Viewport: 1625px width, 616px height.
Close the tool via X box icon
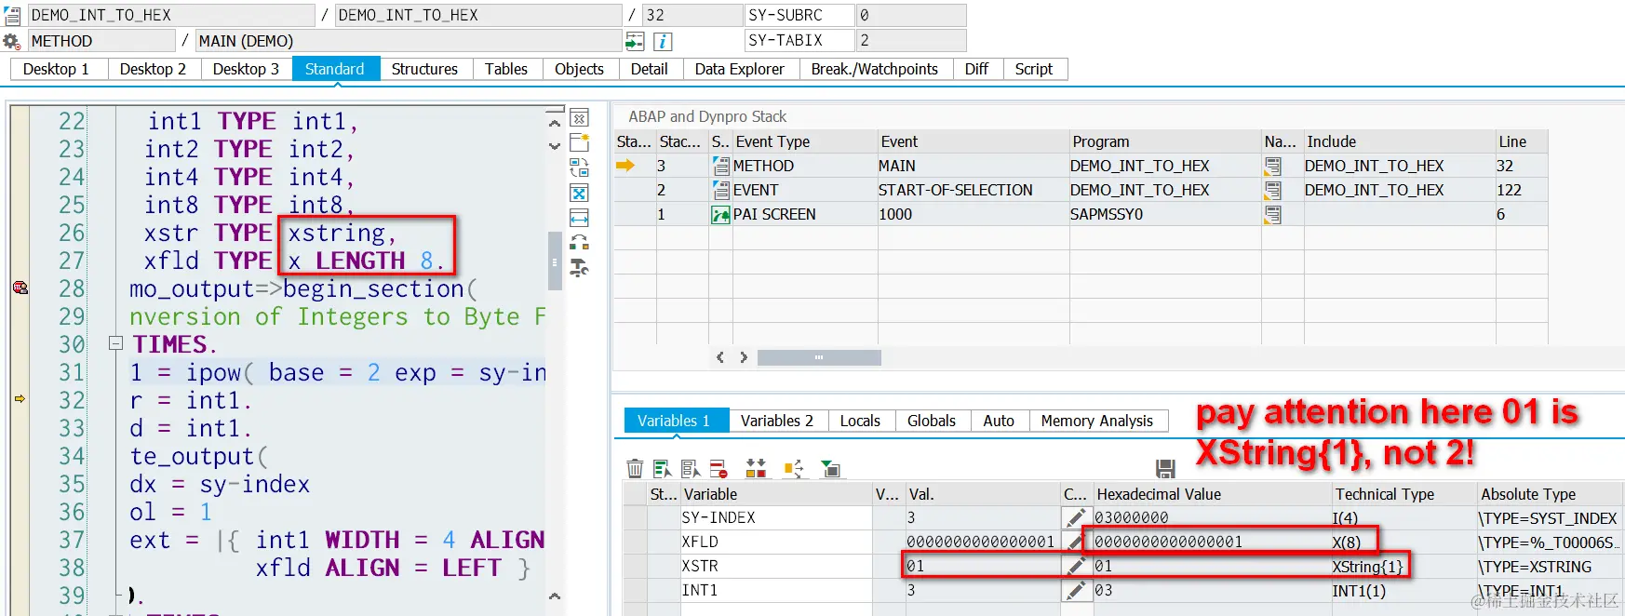[x=579, y=118]
